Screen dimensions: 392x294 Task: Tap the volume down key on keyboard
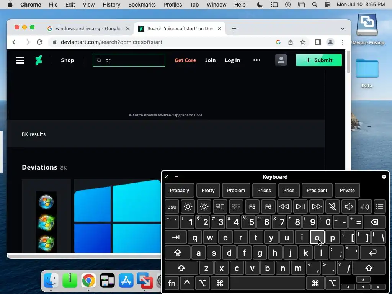click(348, 206)
